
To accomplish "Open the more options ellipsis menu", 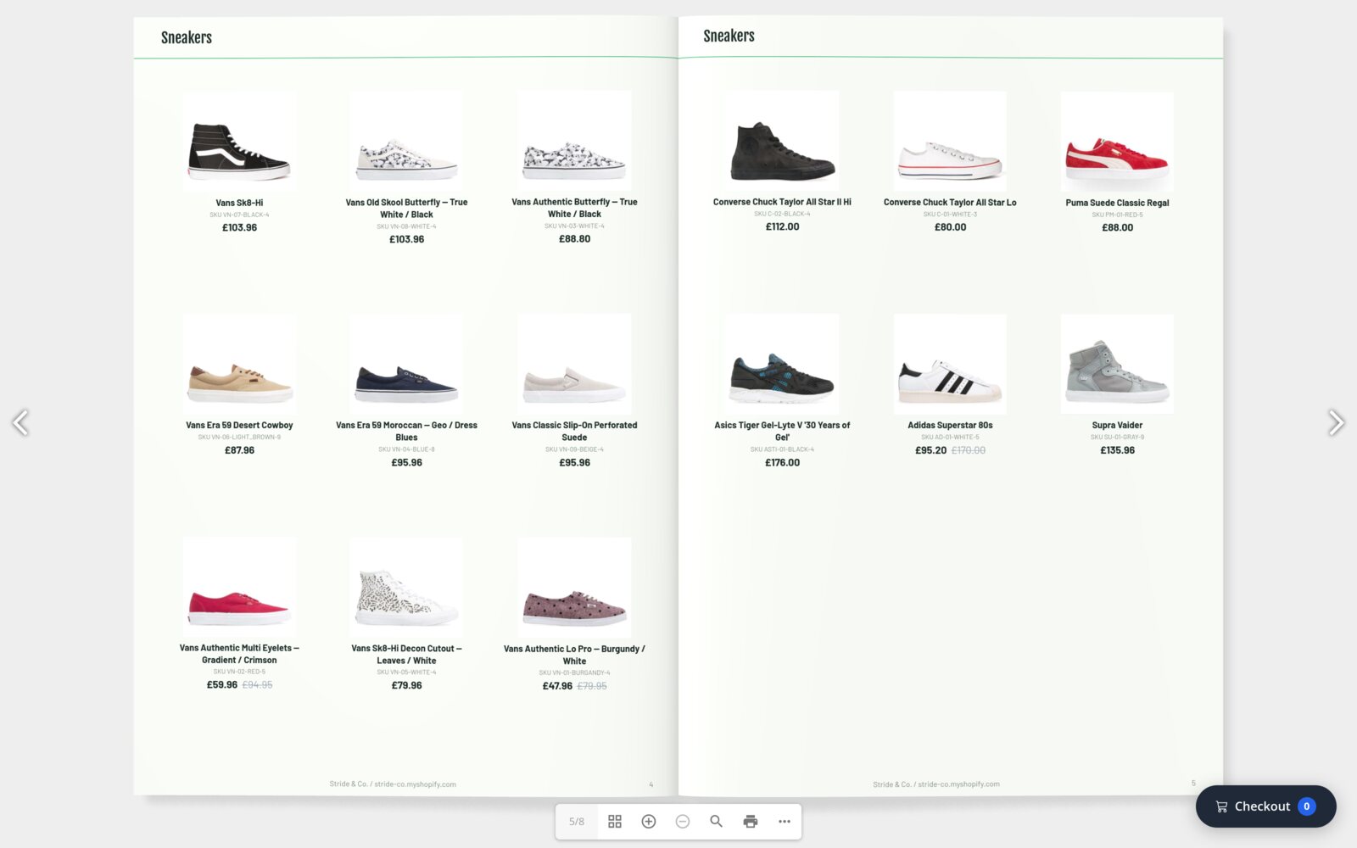I will point(785,821).
